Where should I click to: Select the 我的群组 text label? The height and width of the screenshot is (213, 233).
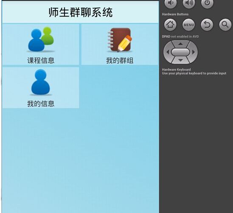click(x=120, y=61)
